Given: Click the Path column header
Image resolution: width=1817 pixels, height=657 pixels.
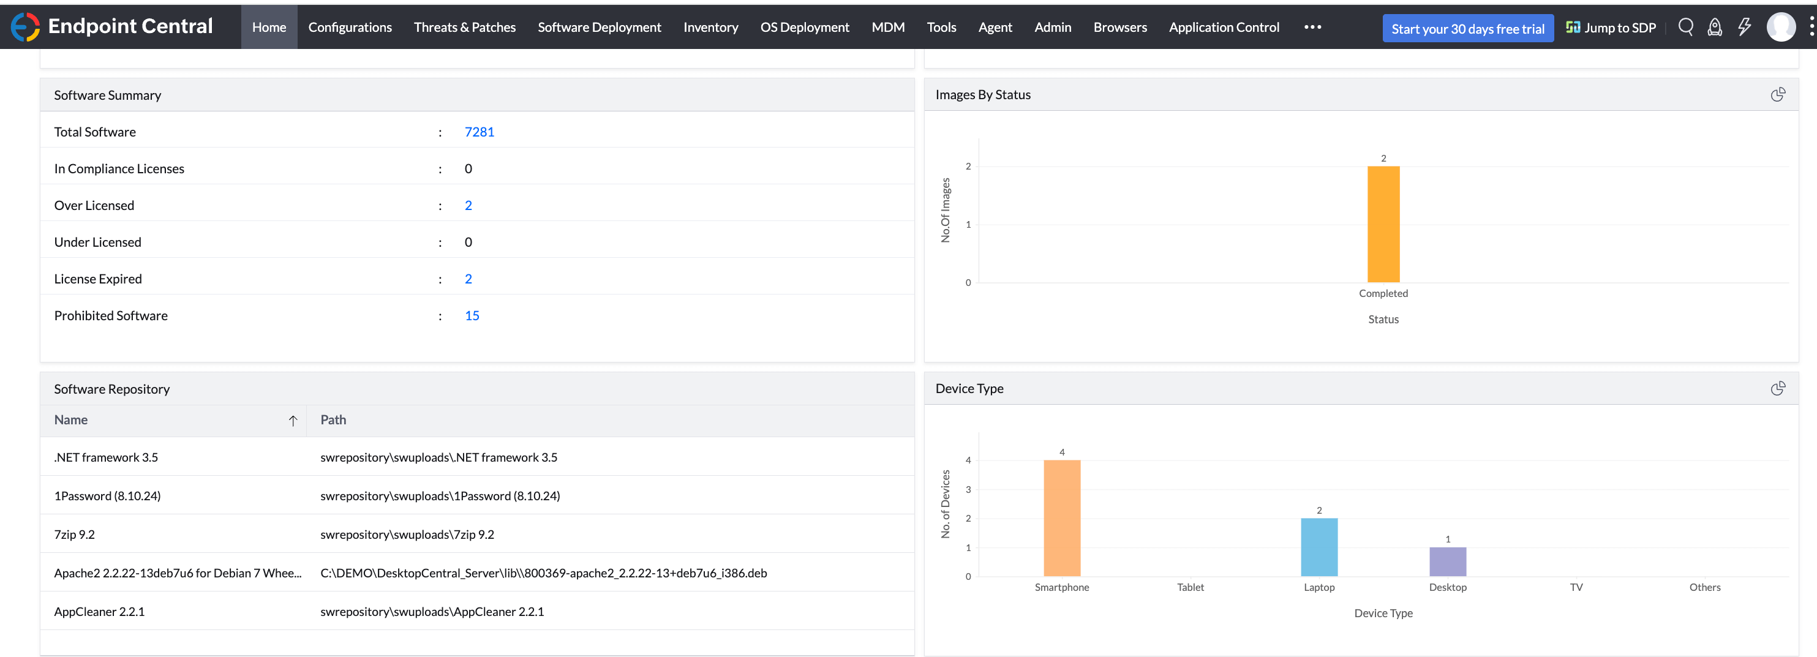Looking at the screenshot, I should [x=333, y=420].
